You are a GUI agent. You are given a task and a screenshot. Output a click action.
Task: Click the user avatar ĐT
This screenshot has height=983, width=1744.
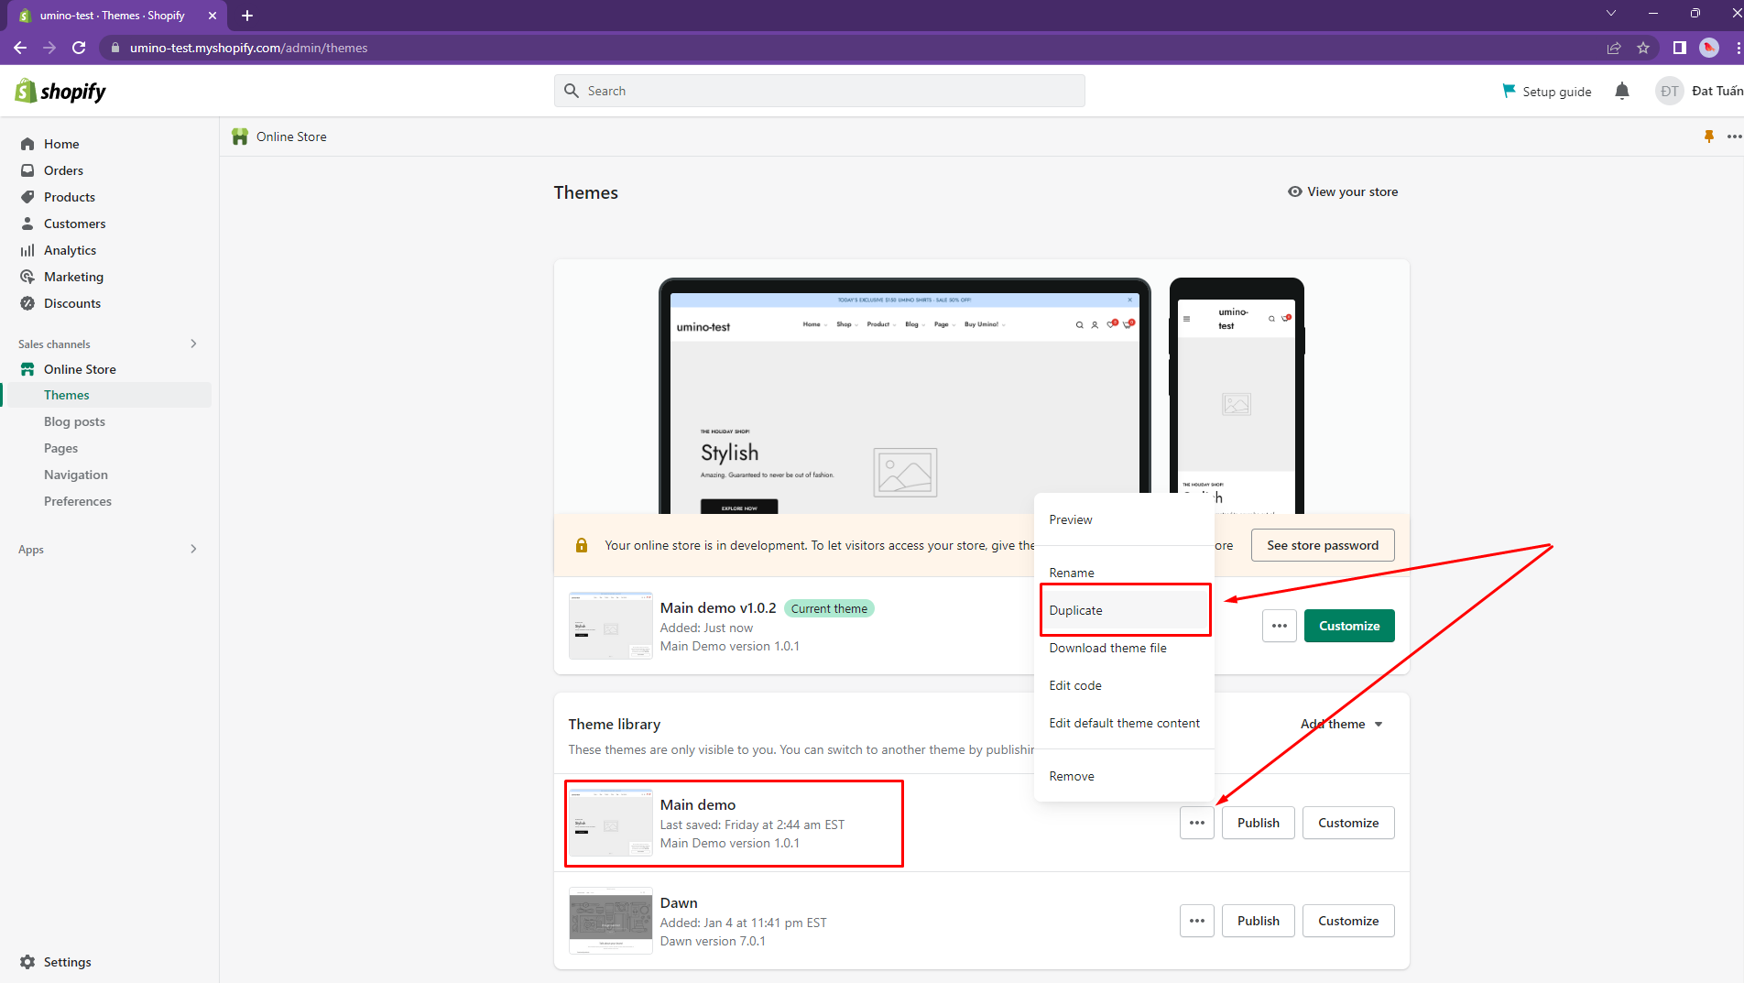[1670, 91]
